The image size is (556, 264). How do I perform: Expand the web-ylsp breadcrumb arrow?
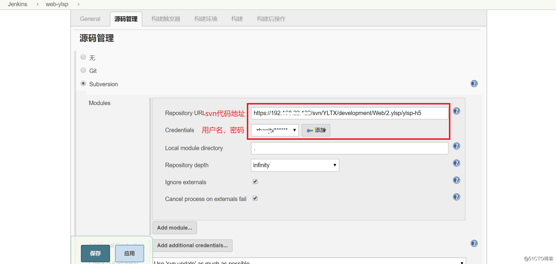pos(79,4)
